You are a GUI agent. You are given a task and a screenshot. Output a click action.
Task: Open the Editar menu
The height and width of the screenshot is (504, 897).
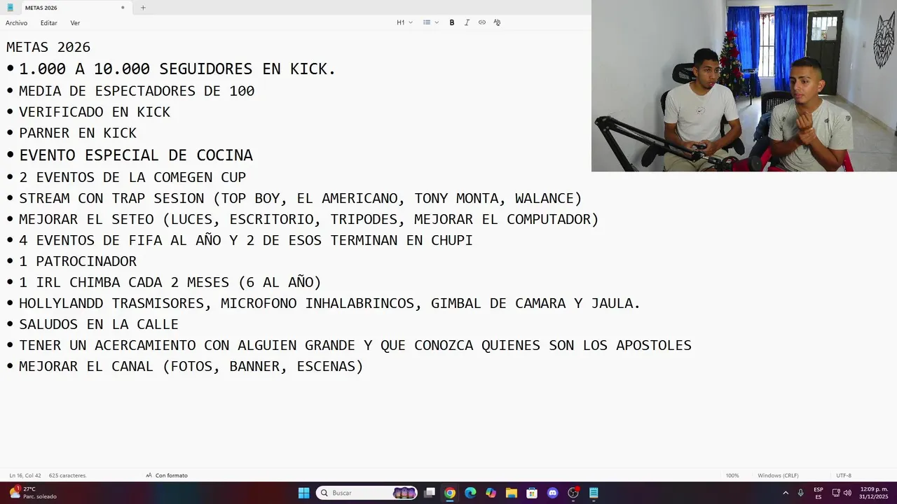point(49,23)
